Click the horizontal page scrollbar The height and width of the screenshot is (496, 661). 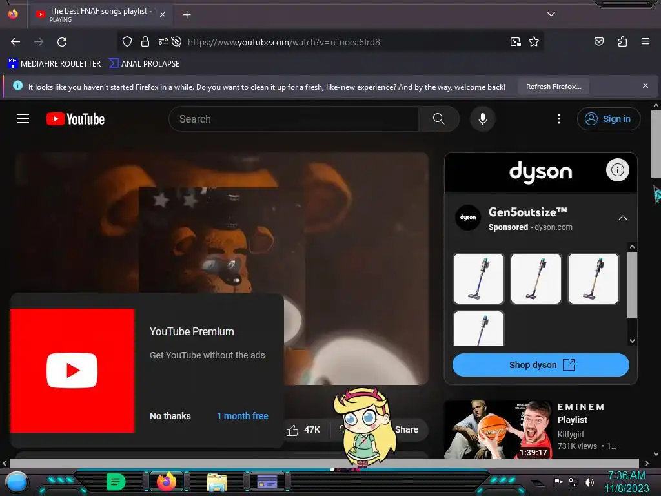click(x=324, y=463)
